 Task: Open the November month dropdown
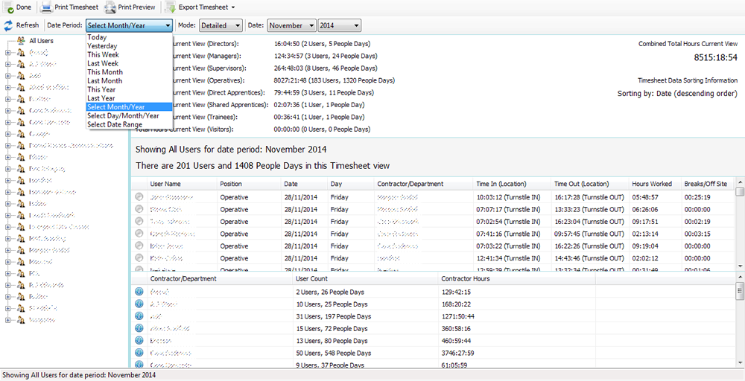(x=291, y=25)
